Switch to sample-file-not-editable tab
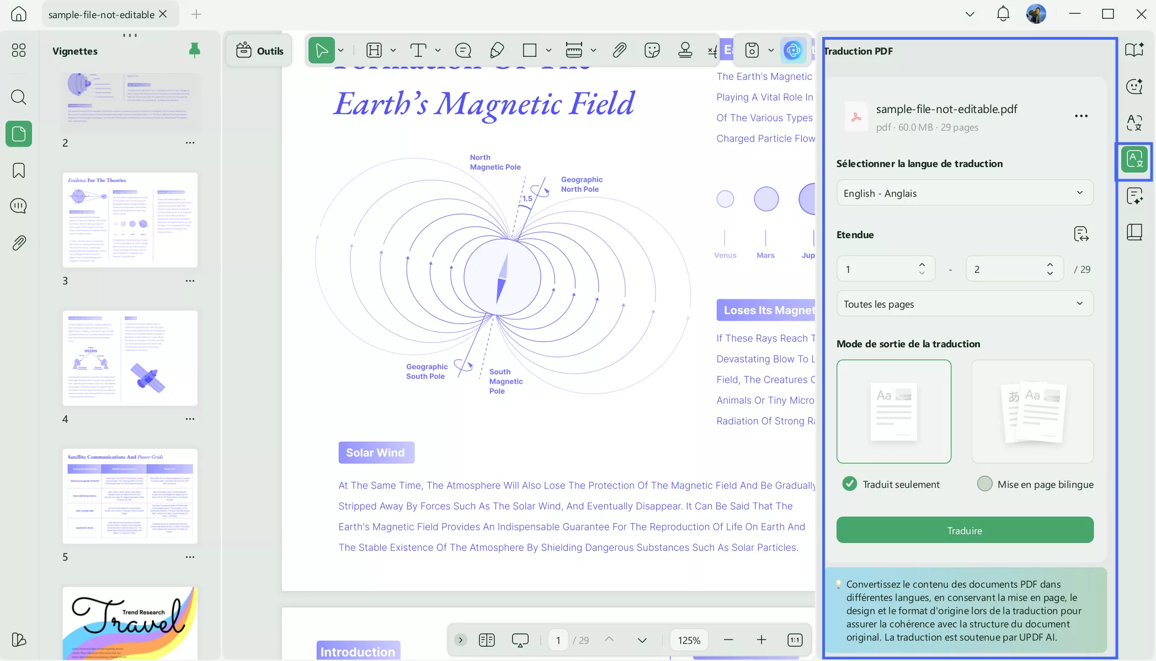This screenshot has width=1156, height=661. [x=101, y=14]
